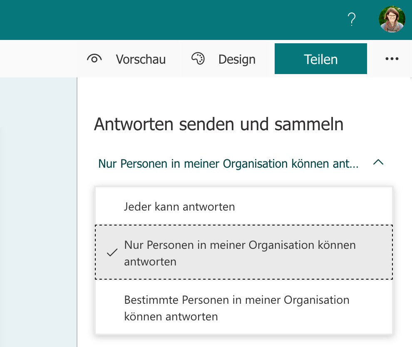The image size is (412, 347).
Task: Click the vertical divider beside the share panel
Action: [x=77, y=208]
